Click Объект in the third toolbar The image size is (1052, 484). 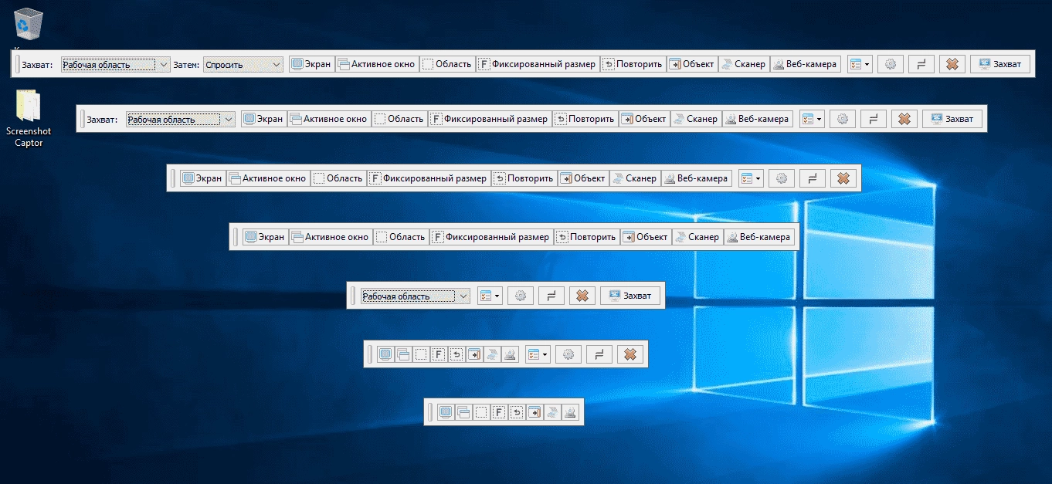[x=583, y=178]
